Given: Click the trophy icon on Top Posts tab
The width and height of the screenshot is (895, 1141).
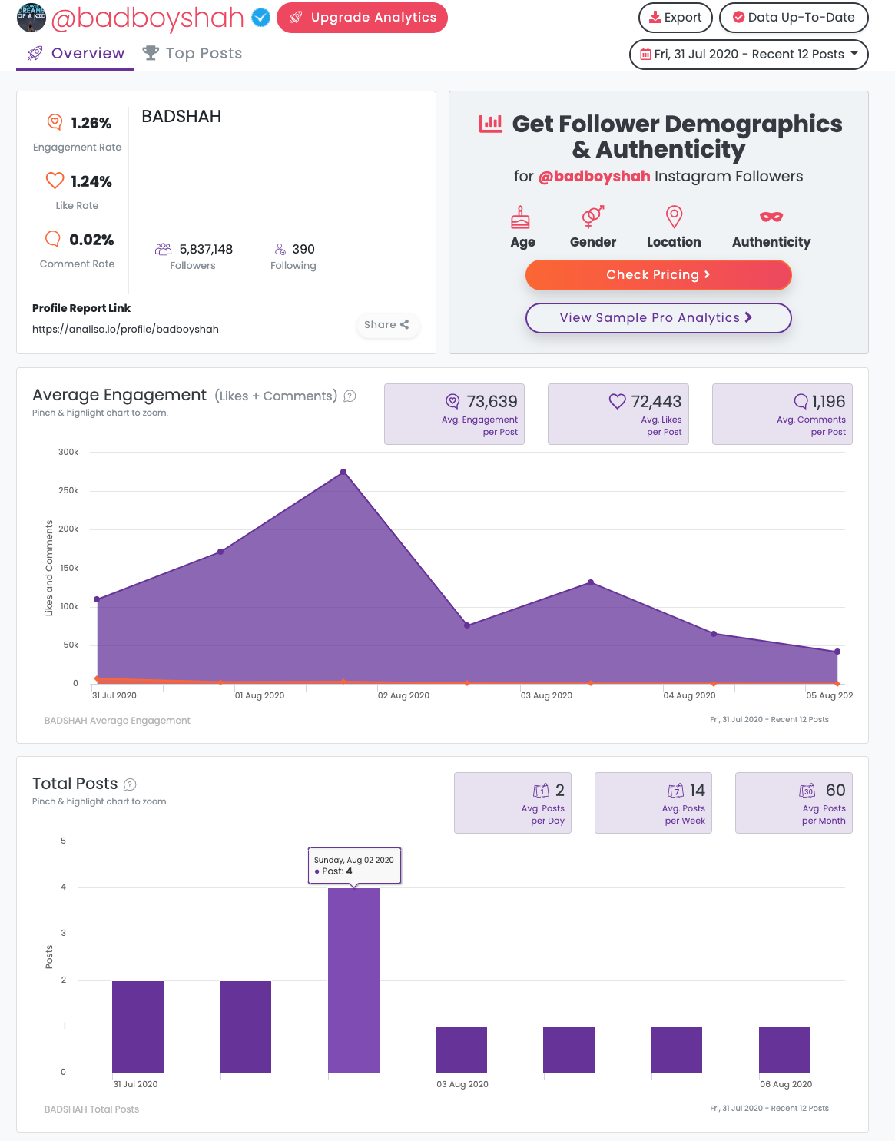Looking at the screenshot, I should click(151, 53).
